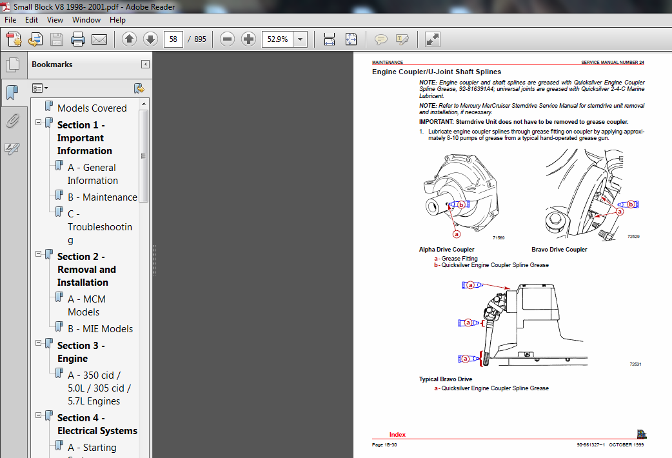
Task: Go to next page arrow
Action: (x=150, y=39)
